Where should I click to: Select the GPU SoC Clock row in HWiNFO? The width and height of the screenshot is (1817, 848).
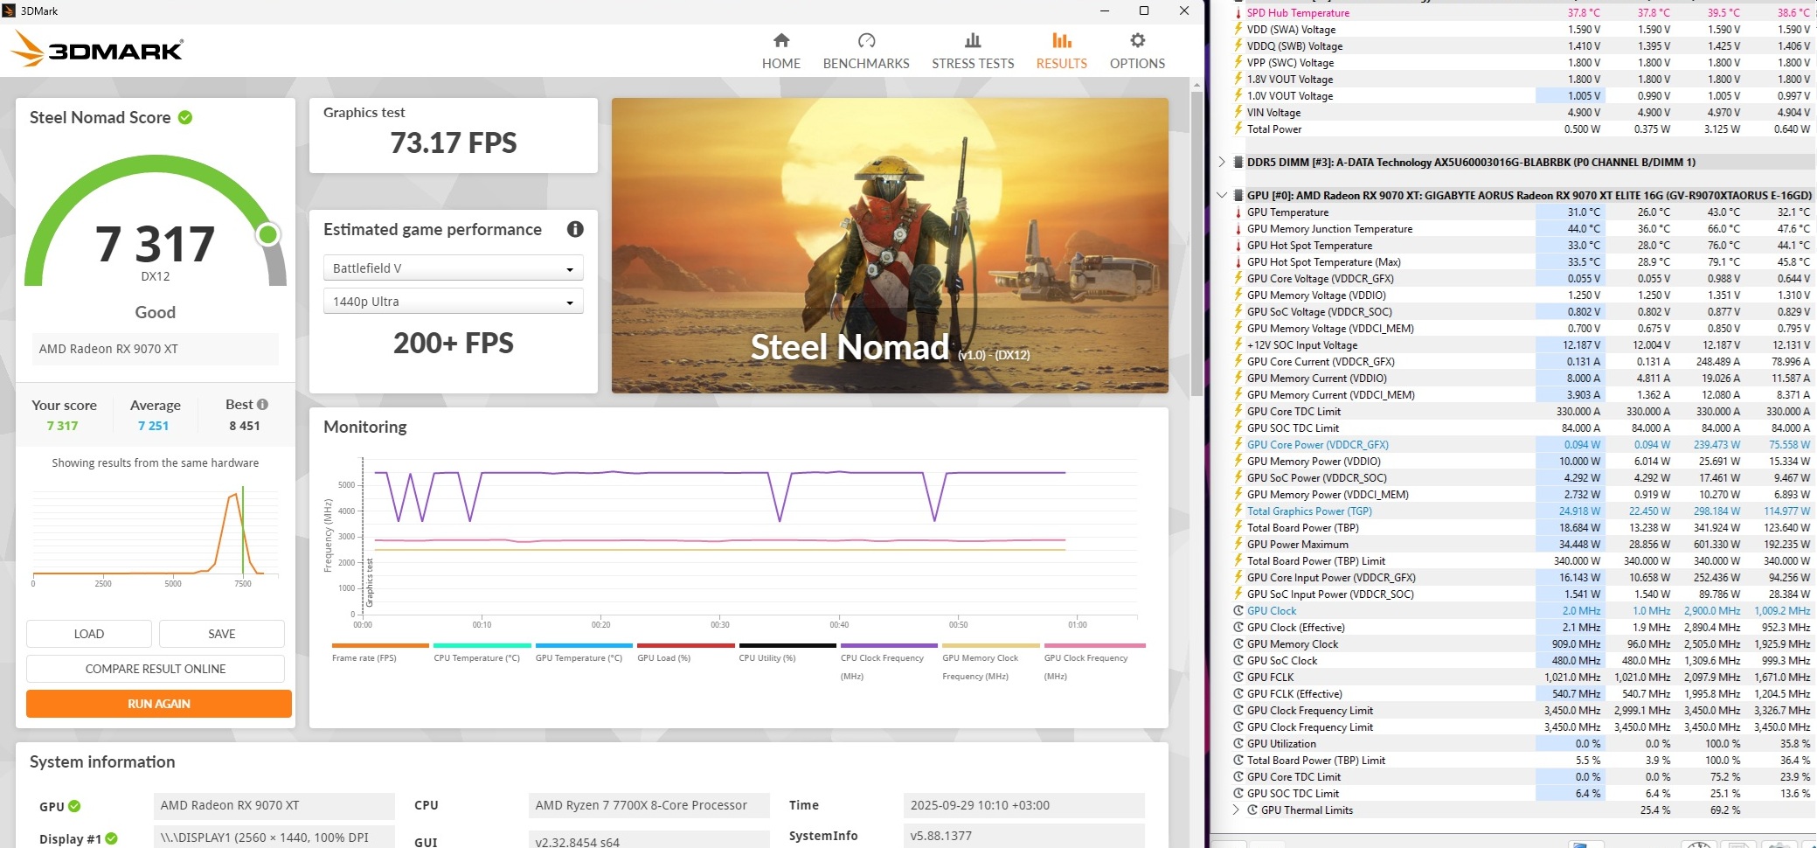[1522, 661]
